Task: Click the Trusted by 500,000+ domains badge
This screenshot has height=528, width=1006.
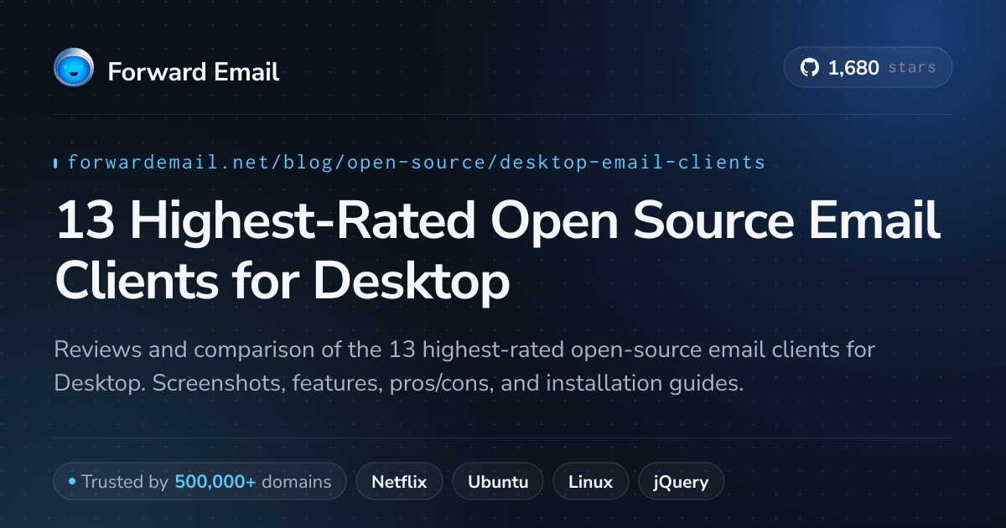Action: [x=200, y=482]
